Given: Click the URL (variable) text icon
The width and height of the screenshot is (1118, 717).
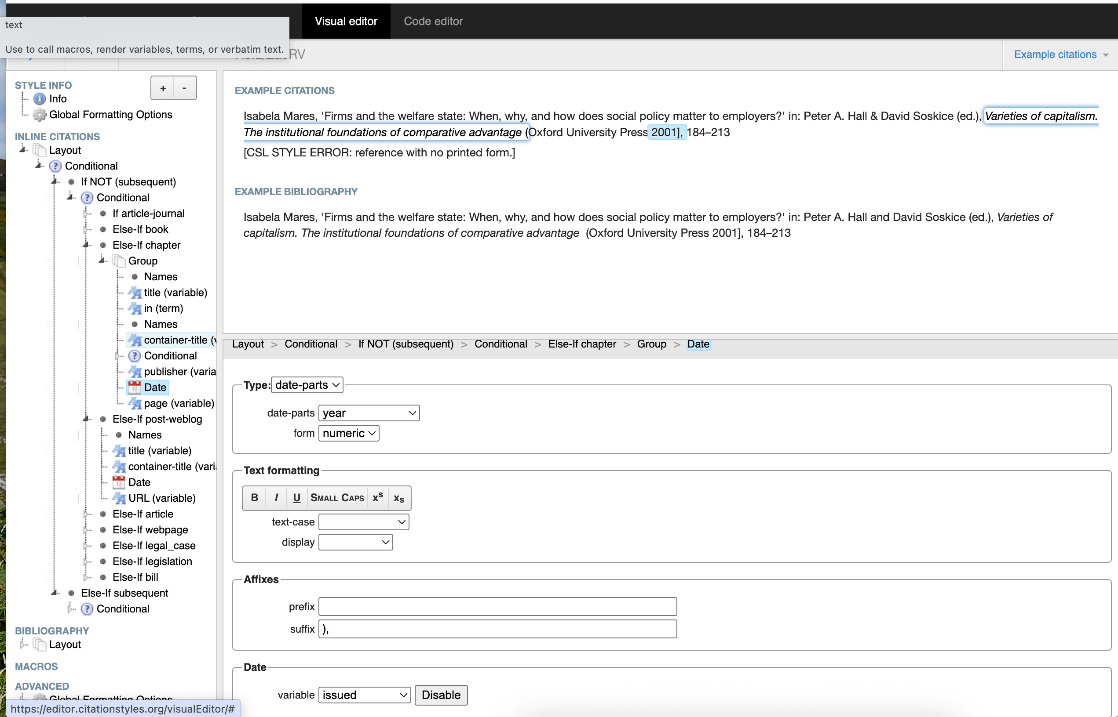Looking at the screenshot, I should point(119,498).
